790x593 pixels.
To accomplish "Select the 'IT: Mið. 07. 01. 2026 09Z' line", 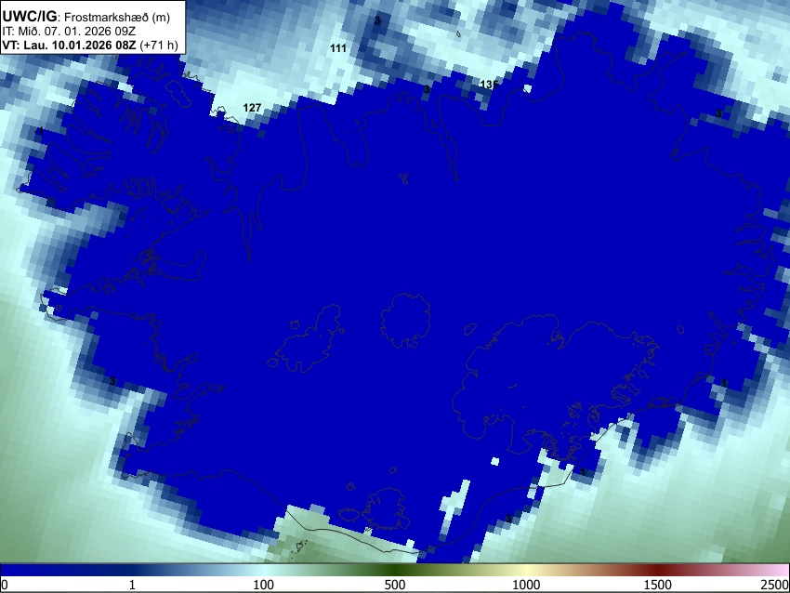I will click(x=69, y=32).
